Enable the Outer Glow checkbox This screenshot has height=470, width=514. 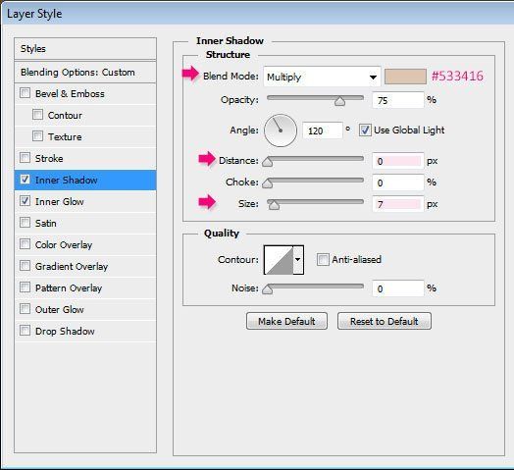point(25,309)
